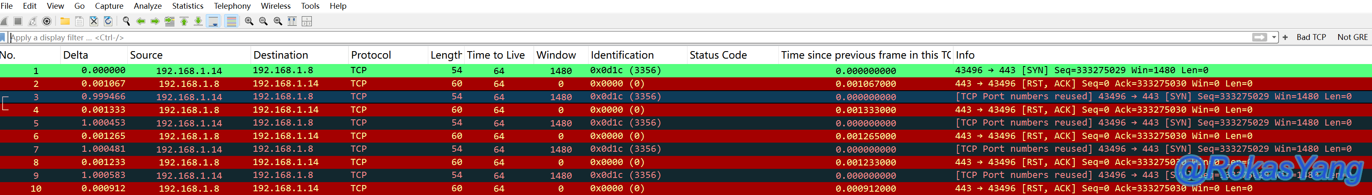Toggle packet list colorization
This screenshot has height=195, width=1372.
click(231, 21)
